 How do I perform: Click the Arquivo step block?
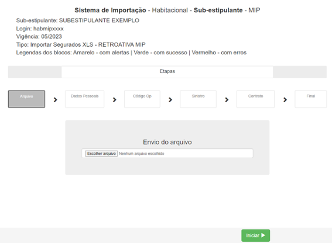[26, 99]
